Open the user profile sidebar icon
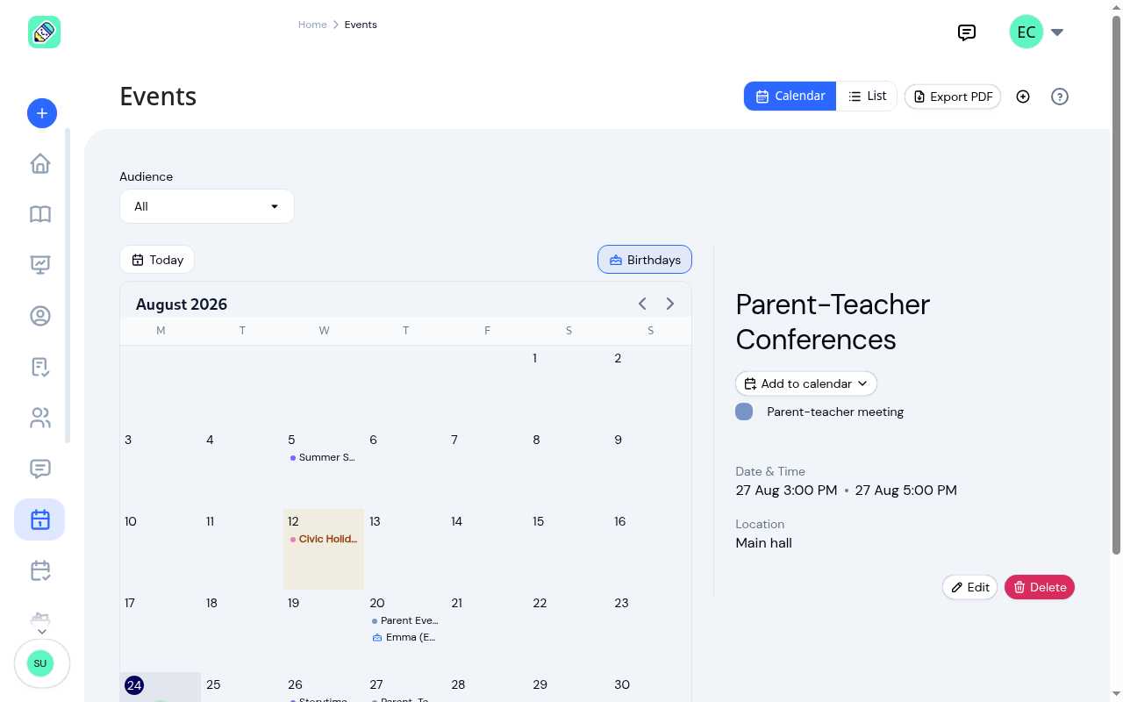1123x702 pixels. click(x=40, y=316)
